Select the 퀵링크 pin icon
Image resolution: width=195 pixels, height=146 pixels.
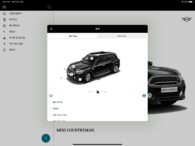click(4, 32)
